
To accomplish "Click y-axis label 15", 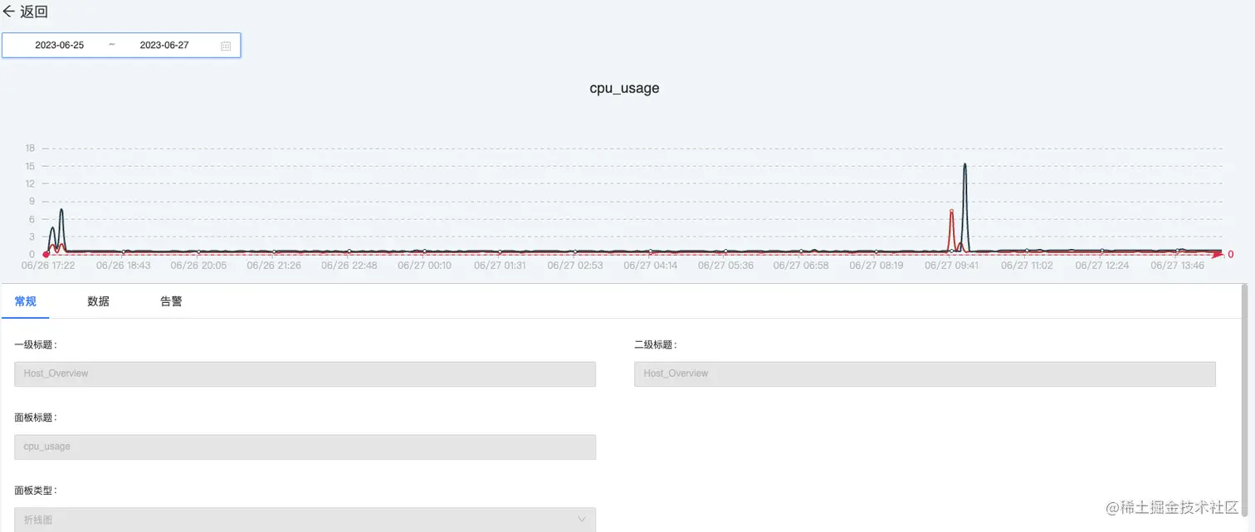I will click(x=30, y=166).
